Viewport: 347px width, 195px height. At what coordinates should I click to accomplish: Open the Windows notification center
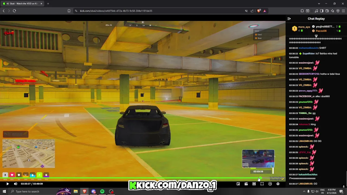(341, 191)
